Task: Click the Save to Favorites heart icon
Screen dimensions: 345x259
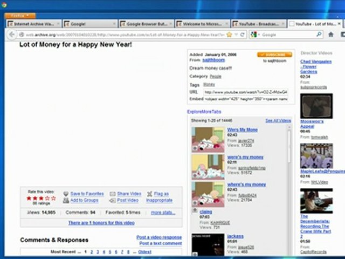Action: tap(66, 194)
